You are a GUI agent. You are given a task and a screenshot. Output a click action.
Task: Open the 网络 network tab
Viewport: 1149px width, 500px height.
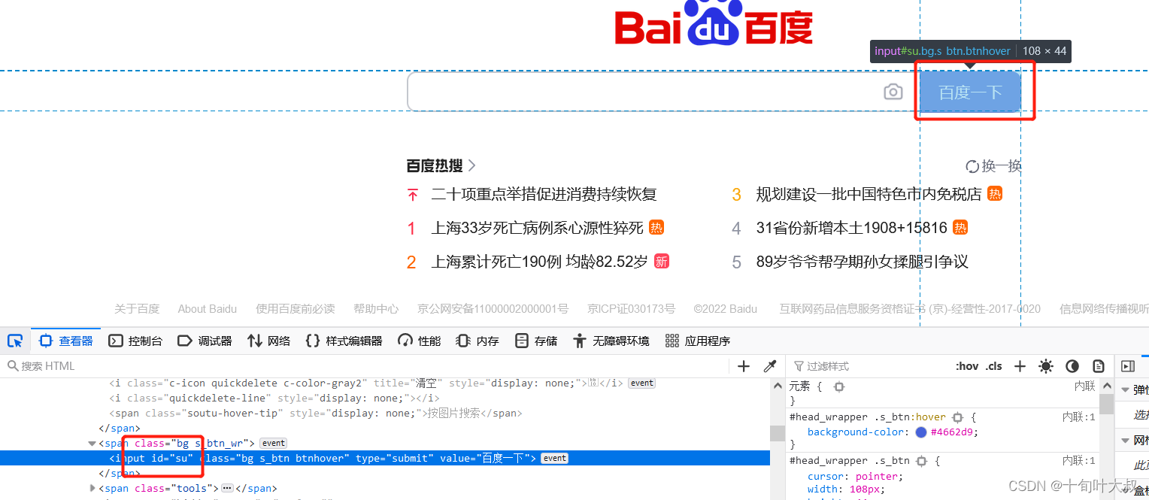pos(268,341)
